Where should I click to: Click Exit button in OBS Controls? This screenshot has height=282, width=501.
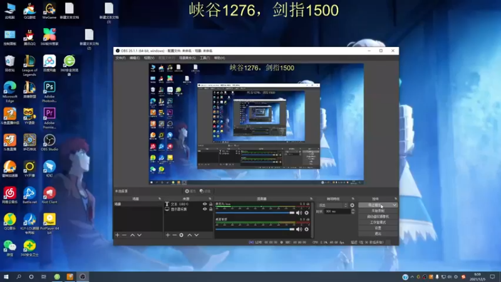tap(378, 234)
